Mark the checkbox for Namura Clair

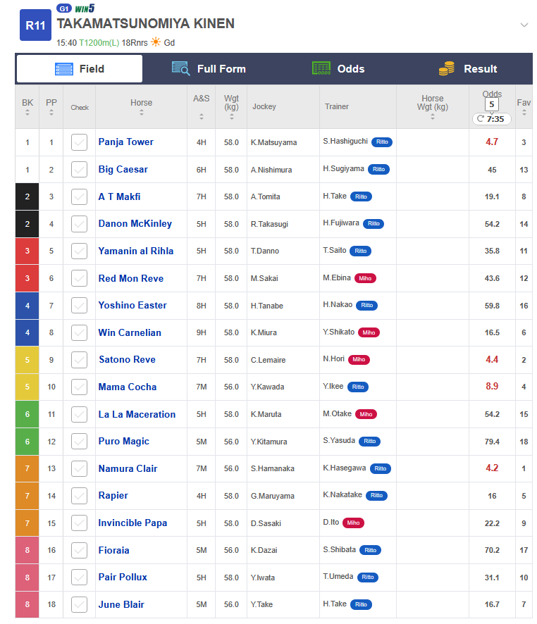[x=79, y=468]
